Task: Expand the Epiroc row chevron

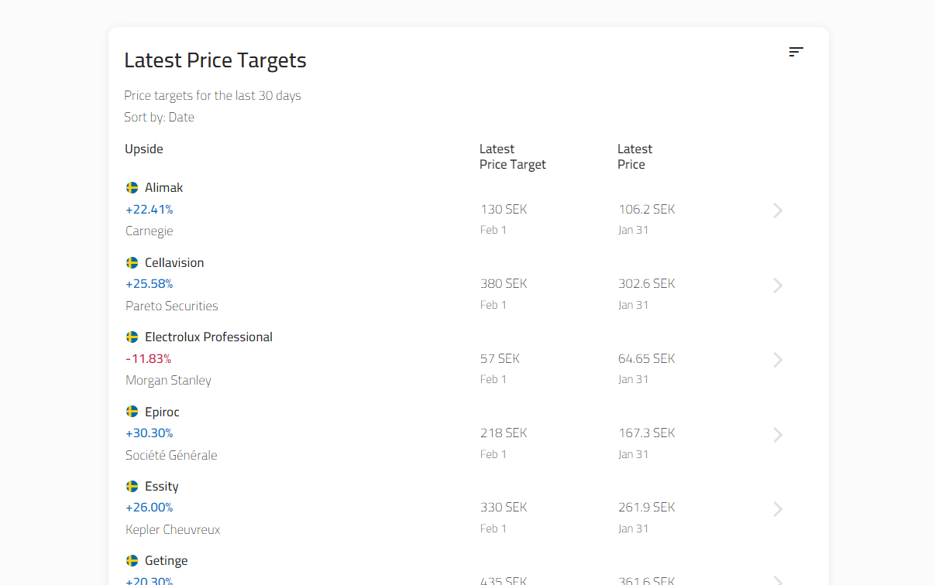Action: click(778, 435)
